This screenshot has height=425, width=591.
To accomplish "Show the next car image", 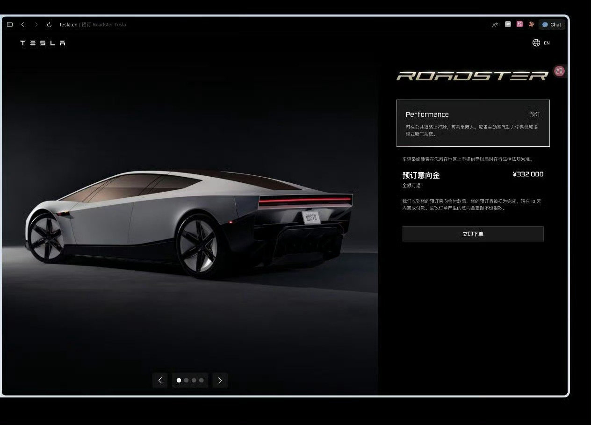I will point(220,380).
